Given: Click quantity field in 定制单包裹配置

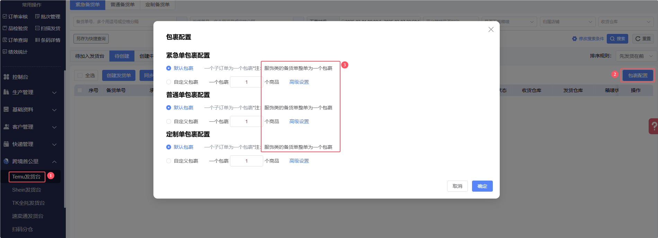Looking at the screenshot, I should coord(246,161).
